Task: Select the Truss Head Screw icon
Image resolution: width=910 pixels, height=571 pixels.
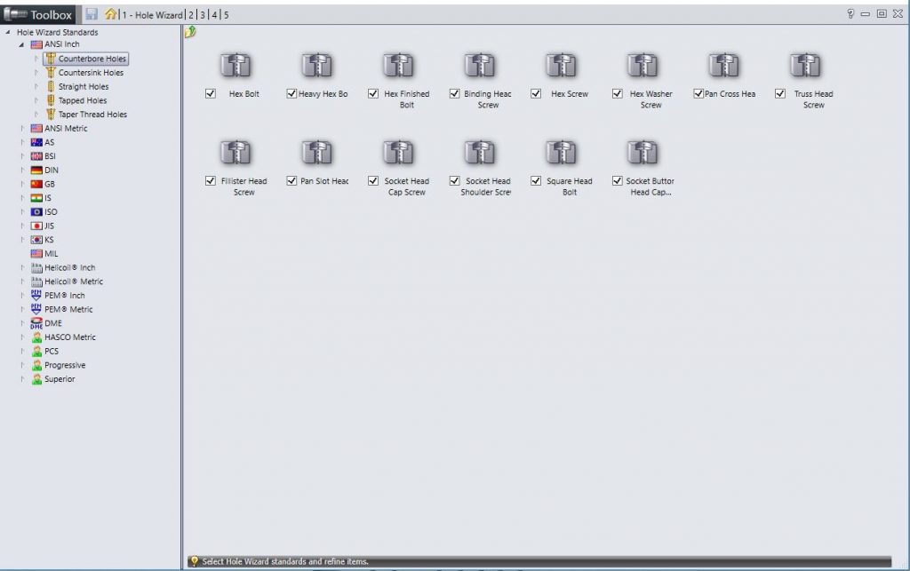Action: (x=805, y=65)
